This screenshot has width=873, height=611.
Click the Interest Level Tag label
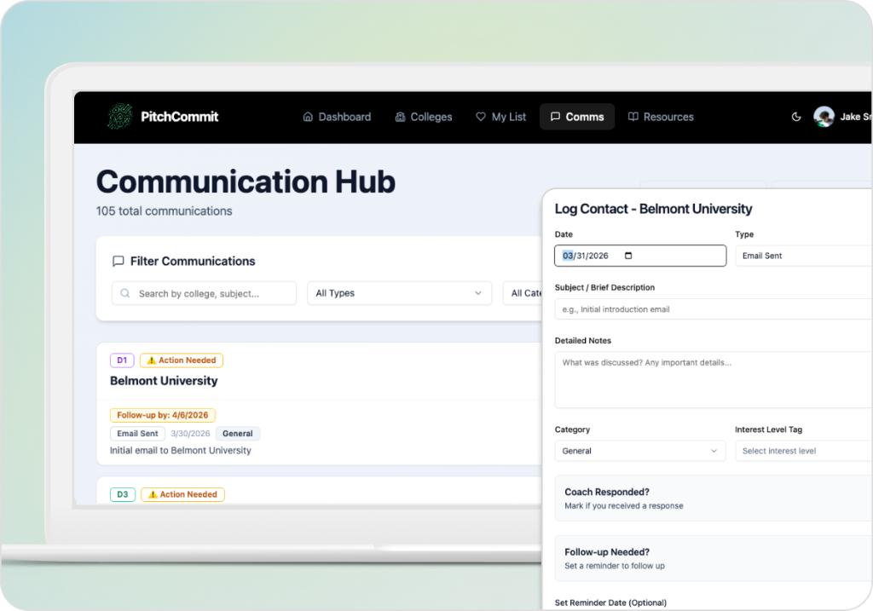(768, 429)
